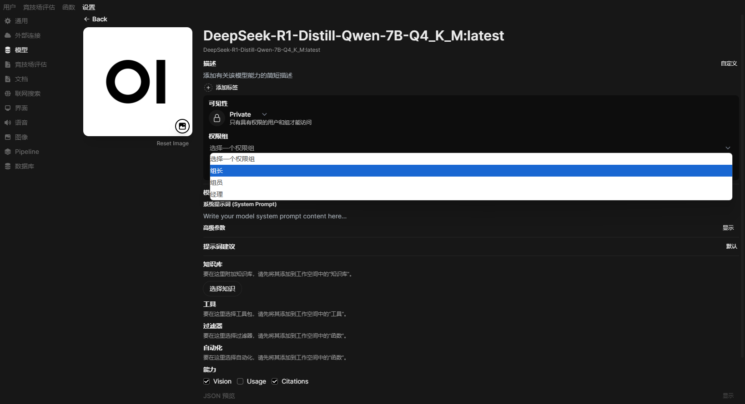Click the lock icon beside Private
The image size is (745, 404).
click(217, 118)
